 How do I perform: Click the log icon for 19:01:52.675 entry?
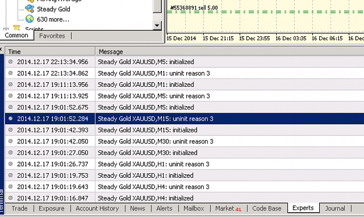tap(10, 107)
